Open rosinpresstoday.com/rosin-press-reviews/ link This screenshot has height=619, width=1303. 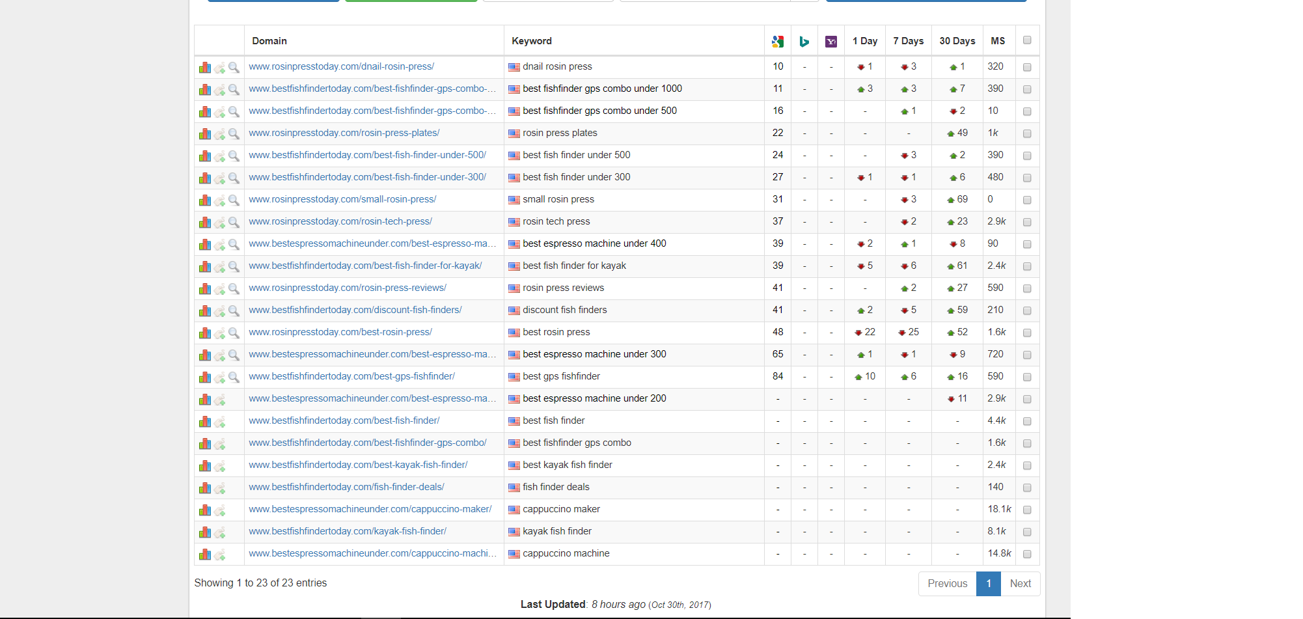(348, 288)
